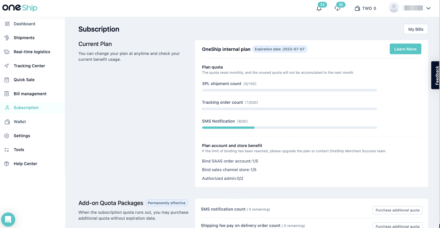Click the Subscription page heading
Image resolution: width=440 pixels, height=228 pixels.
click(x=99, y=29)
